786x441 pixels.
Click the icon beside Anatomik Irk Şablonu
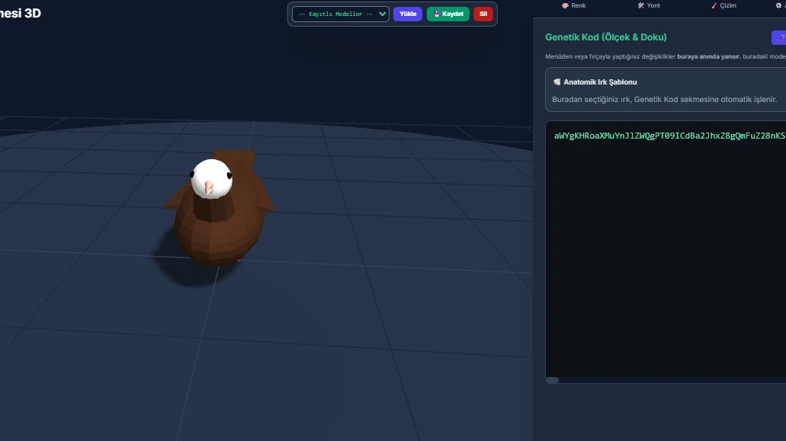(x=557, y=82)
